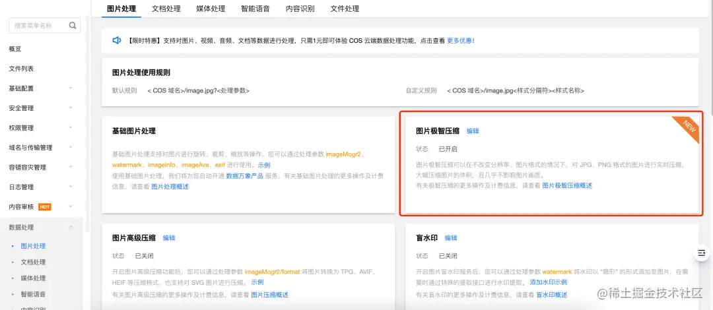Screen dimensions: 713x310
Task: Expand the 安全管理 menu
Action: tap(42, 108)
